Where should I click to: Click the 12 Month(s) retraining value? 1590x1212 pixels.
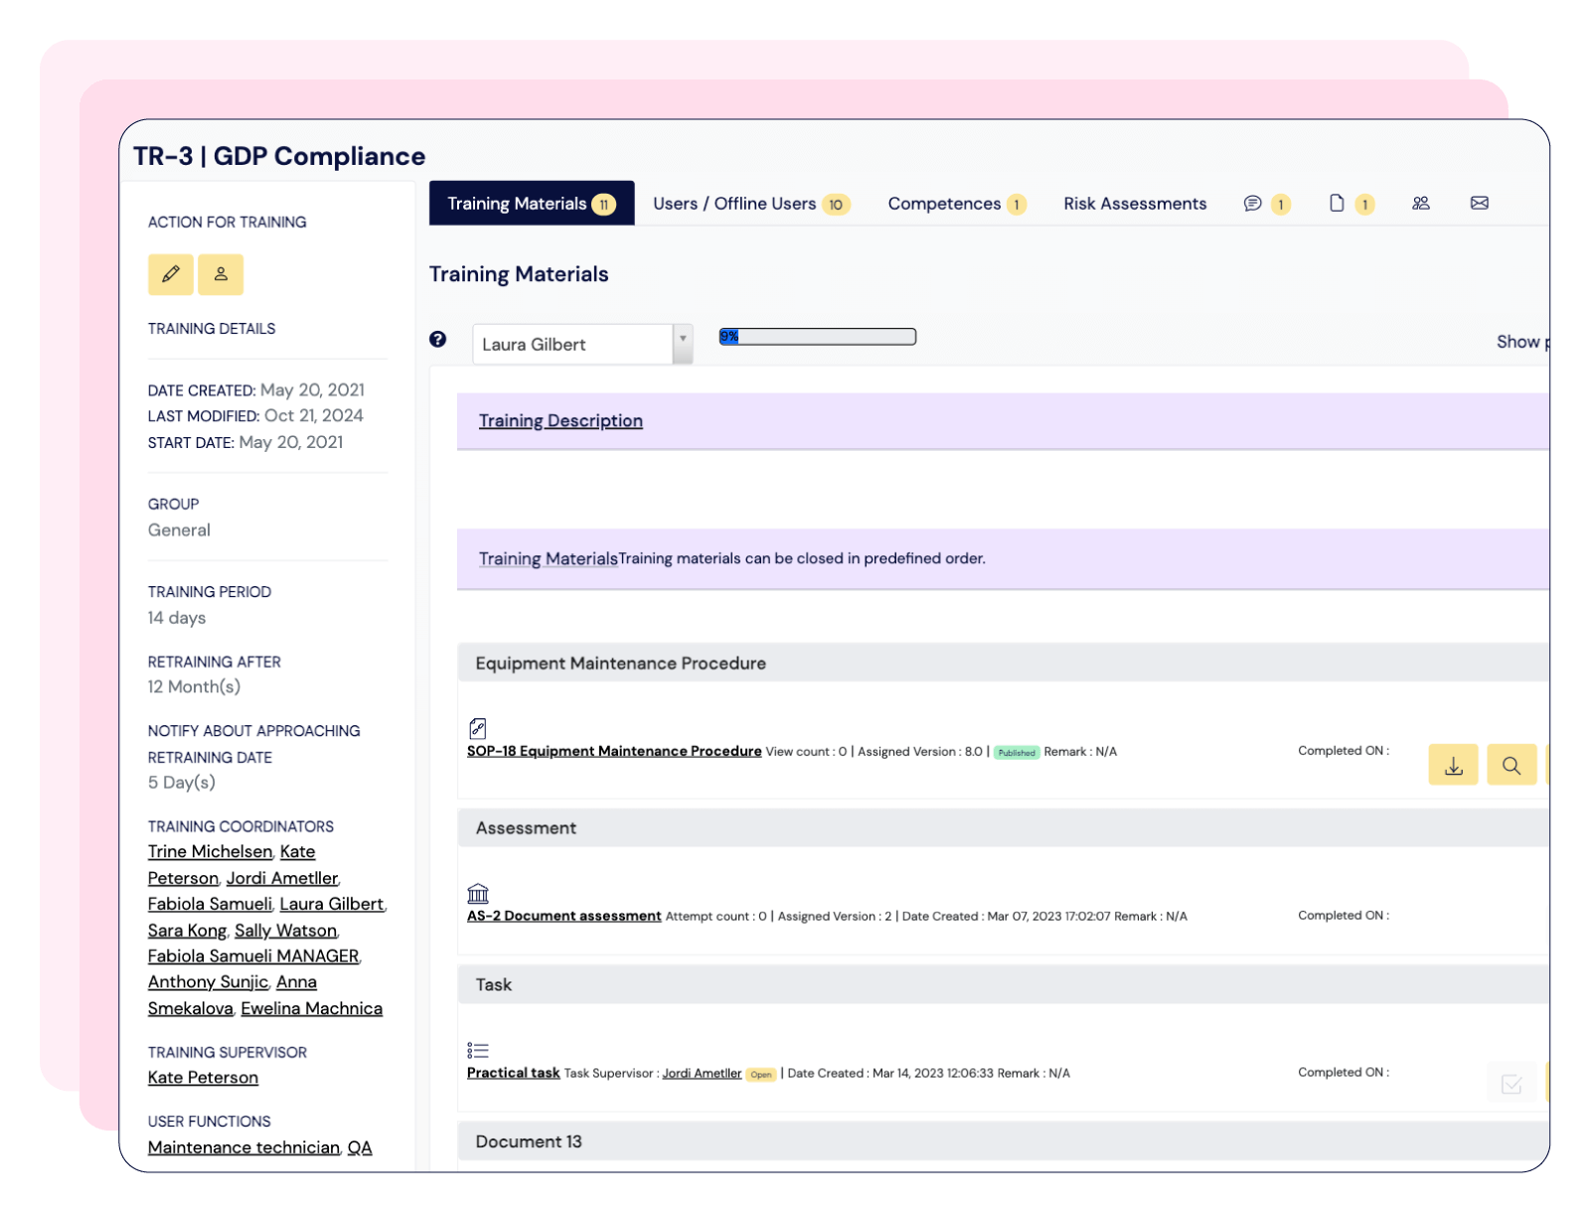click(194, 687)
